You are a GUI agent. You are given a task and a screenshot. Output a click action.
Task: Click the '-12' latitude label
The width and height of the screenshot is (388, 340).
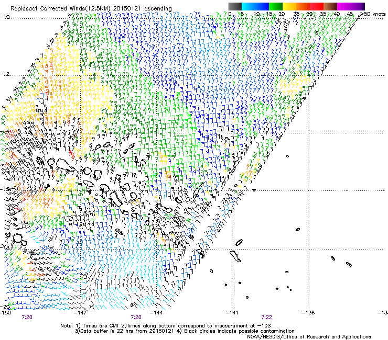point(4,74)
